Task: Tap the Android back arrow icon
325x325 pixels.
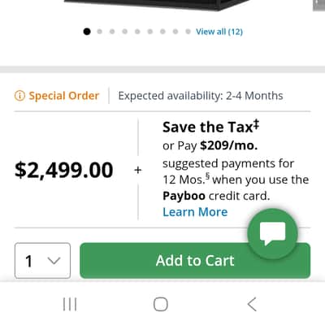Action: coord(252,304)
